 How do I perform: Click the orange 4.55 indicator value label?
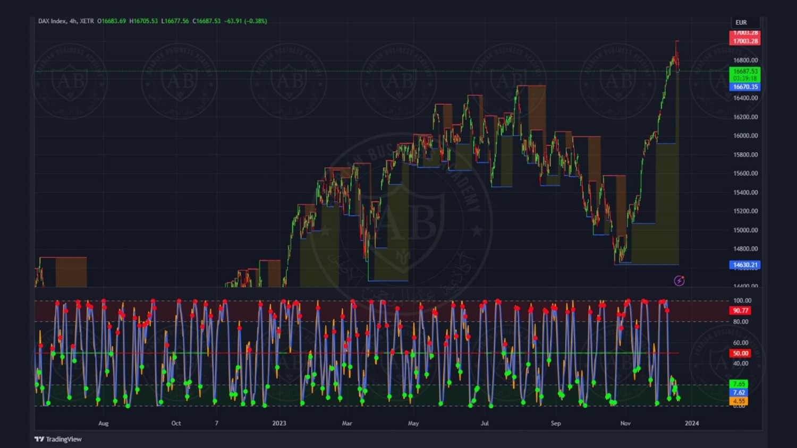click(739, 401)
